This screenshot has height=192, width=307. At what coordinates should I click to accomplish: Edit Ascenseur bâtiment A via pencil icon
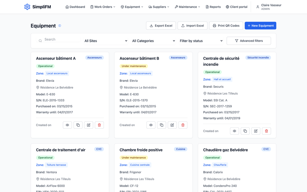point(89,125)
